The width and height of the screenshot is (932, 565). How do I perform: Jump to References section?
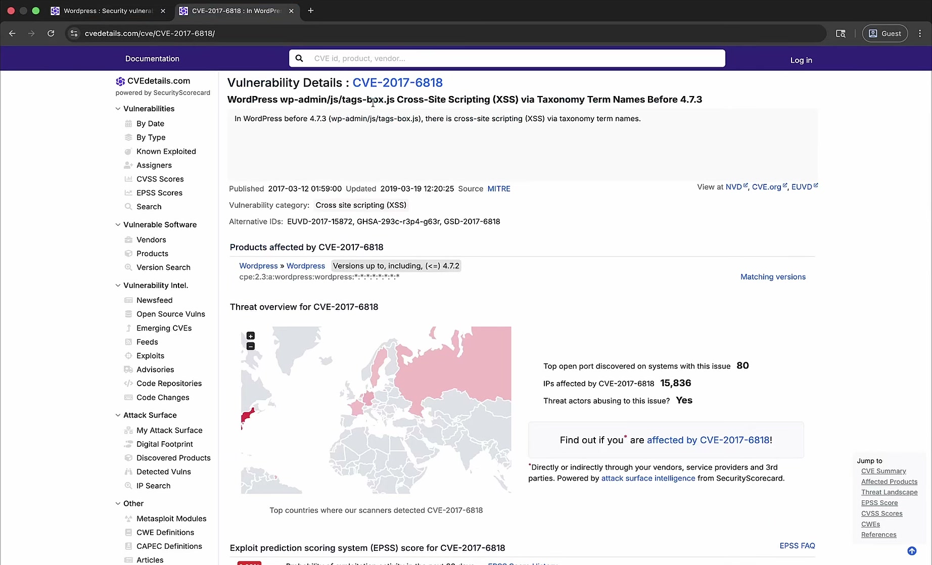point(878,535)
